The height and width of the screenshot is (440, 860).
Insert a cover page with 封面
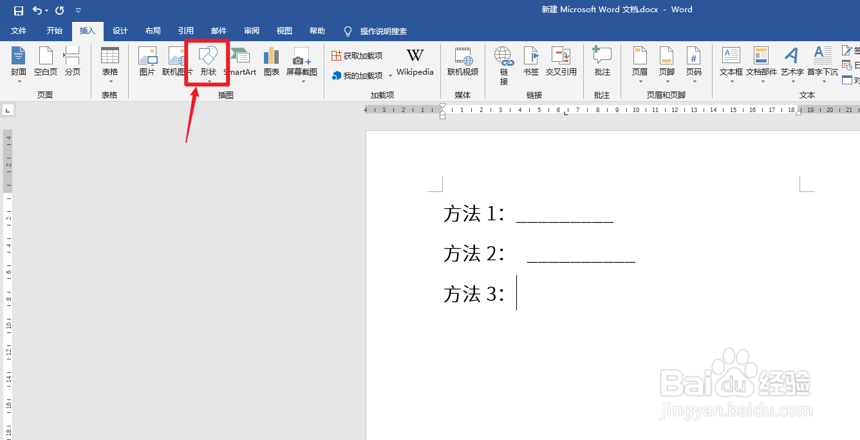(19, 62)
